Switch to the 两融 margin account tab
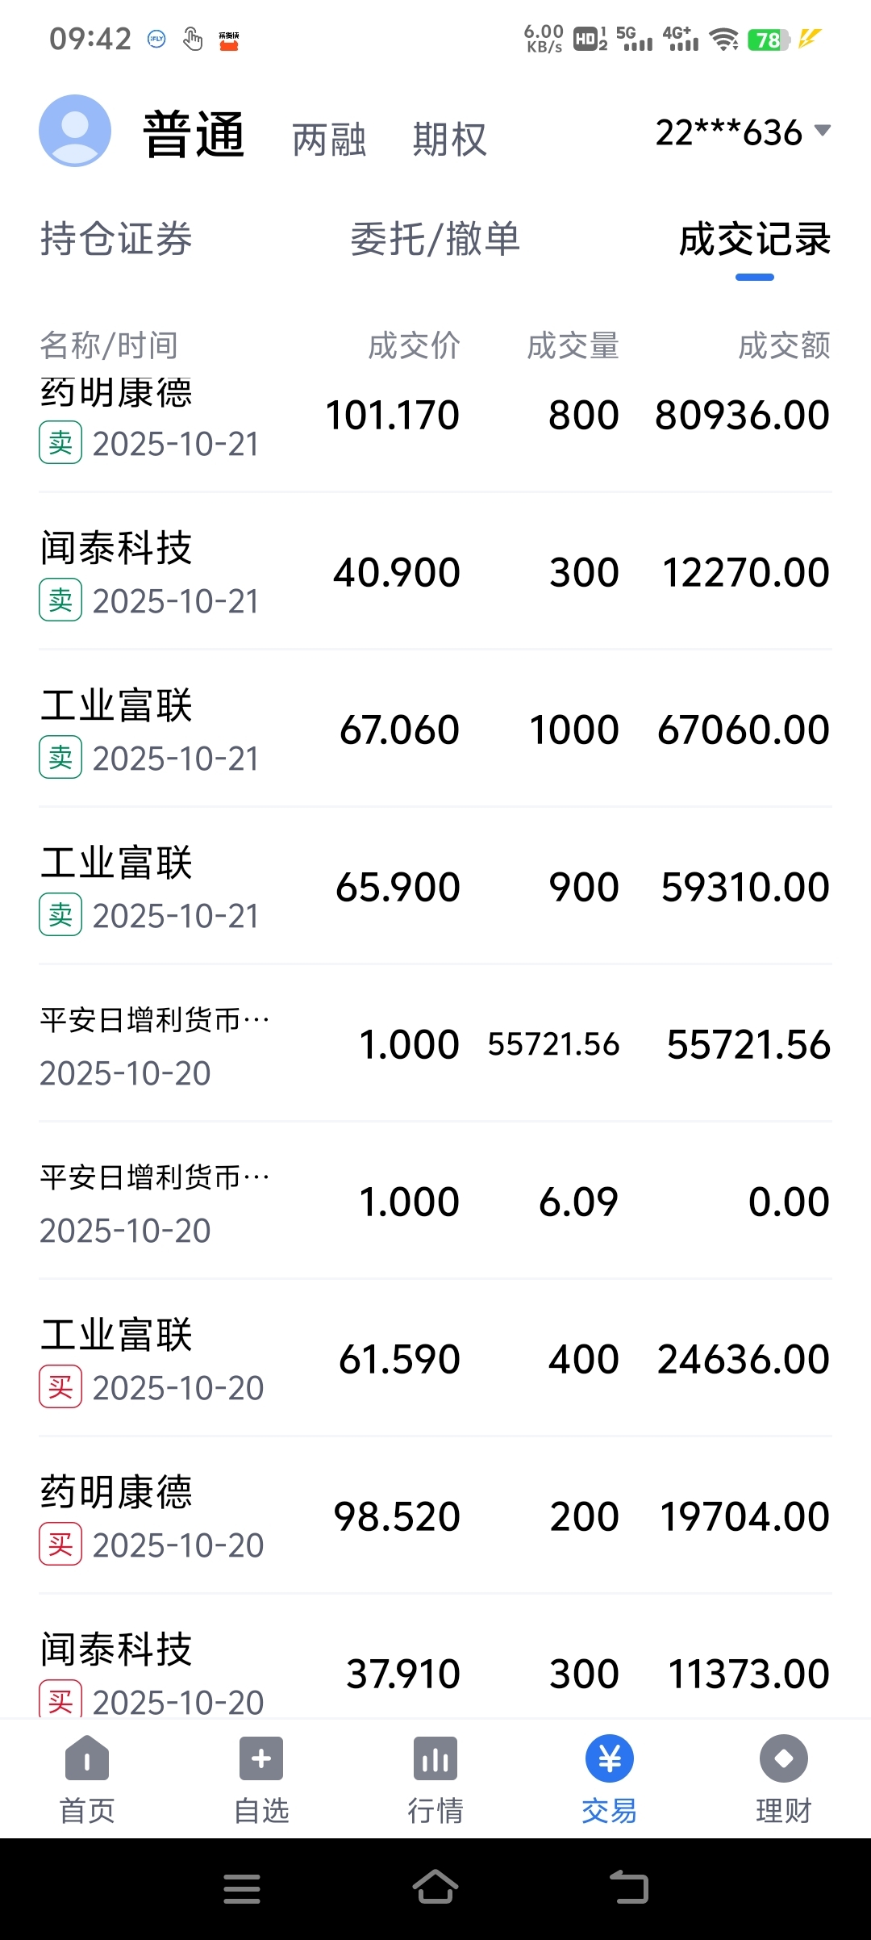The image size is (871, 1940). coord(329,139)
